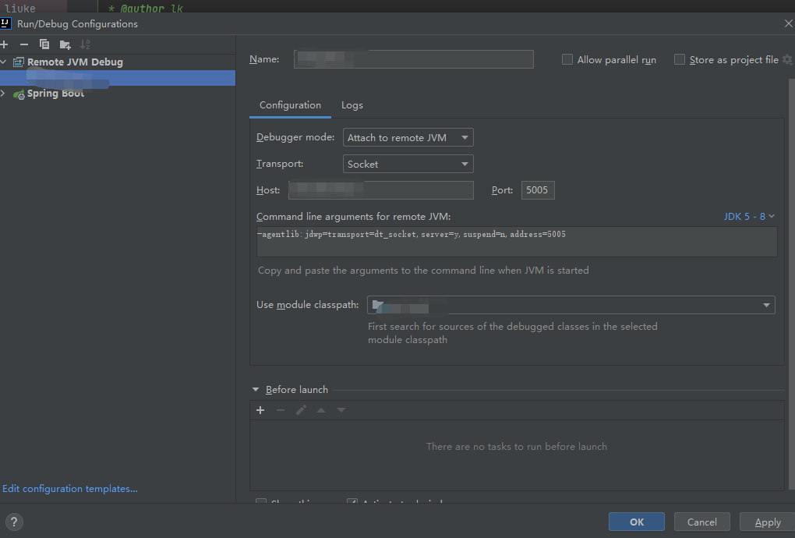Enable Allow parallel run

[567, 59]
